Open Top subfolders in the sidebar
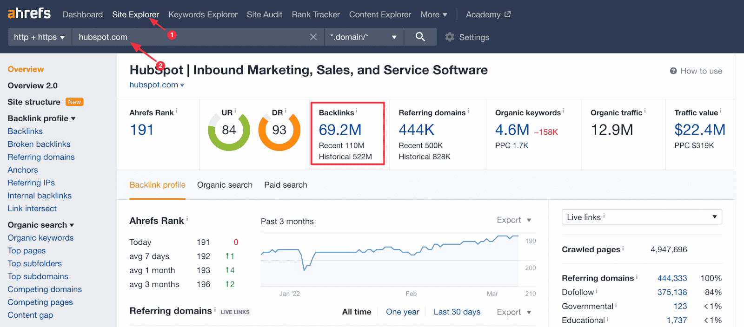 pyautogui.click(x=34, y=264)
